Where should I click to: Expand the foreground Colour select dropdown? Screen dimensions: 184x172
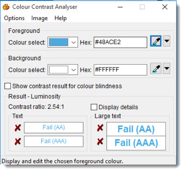click(73, 42)
